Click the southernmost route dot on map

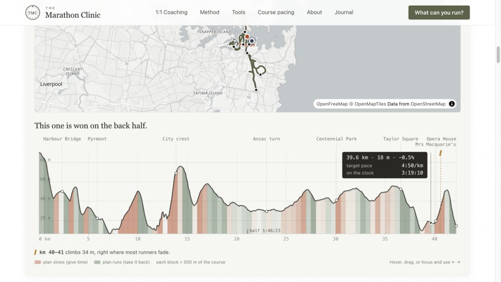tap(256, 90)
